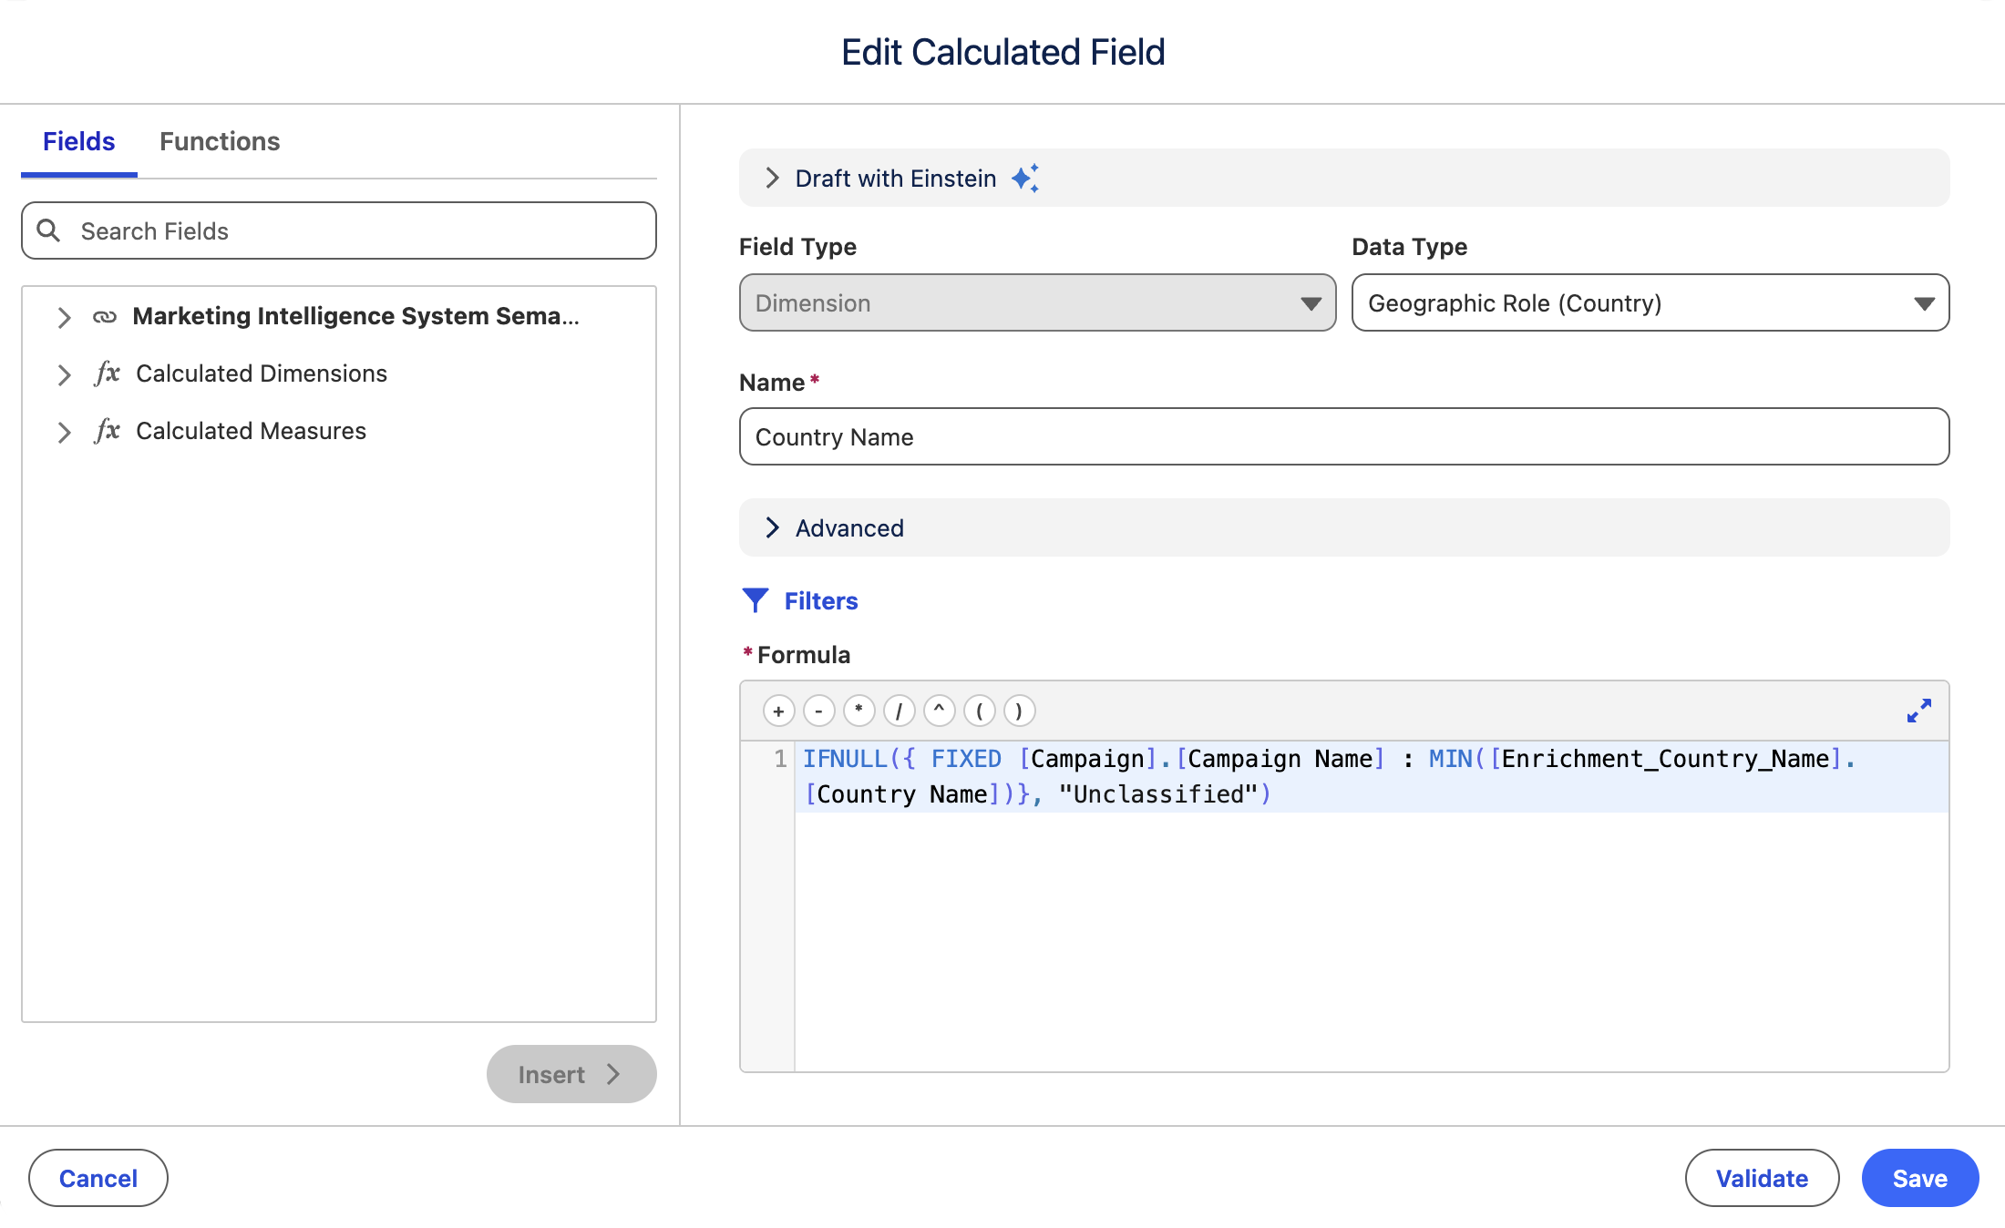Expand the Calculated Measures node
Image resolution: width=2005 pixels, height=1228 pixels.
(64, 432)
